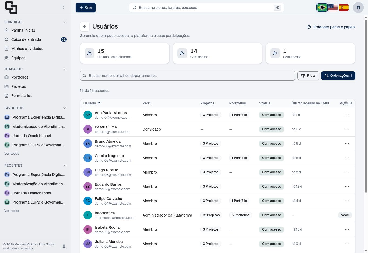Screen dimensions: 368x253
Task: Open the TI user avatar menu
Action: [x=358, y=8]
